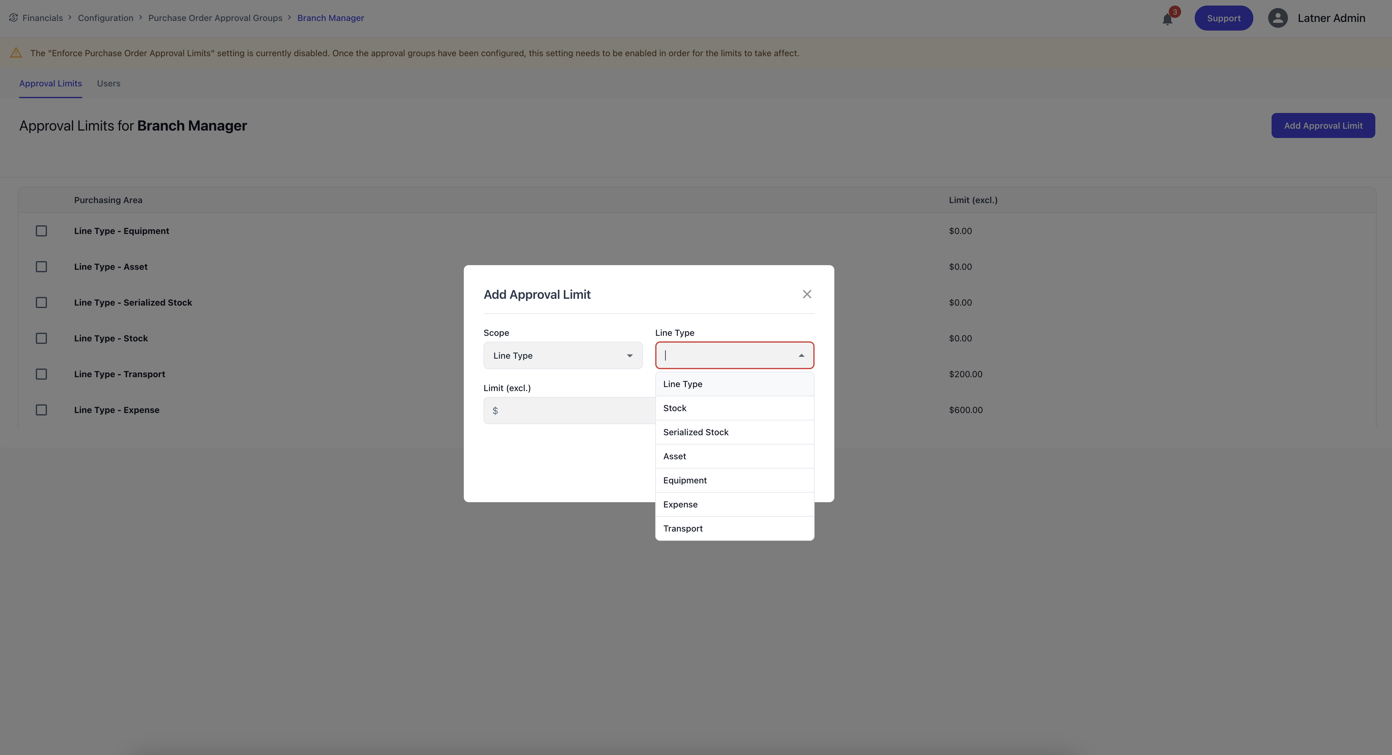Switch to the Users tab
This screenshot has width=1392, height=755.
pyautogui.click(x=109, y=83)
